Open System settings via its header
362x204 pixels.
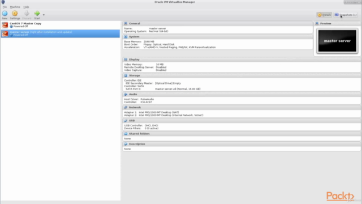(134, 37)
